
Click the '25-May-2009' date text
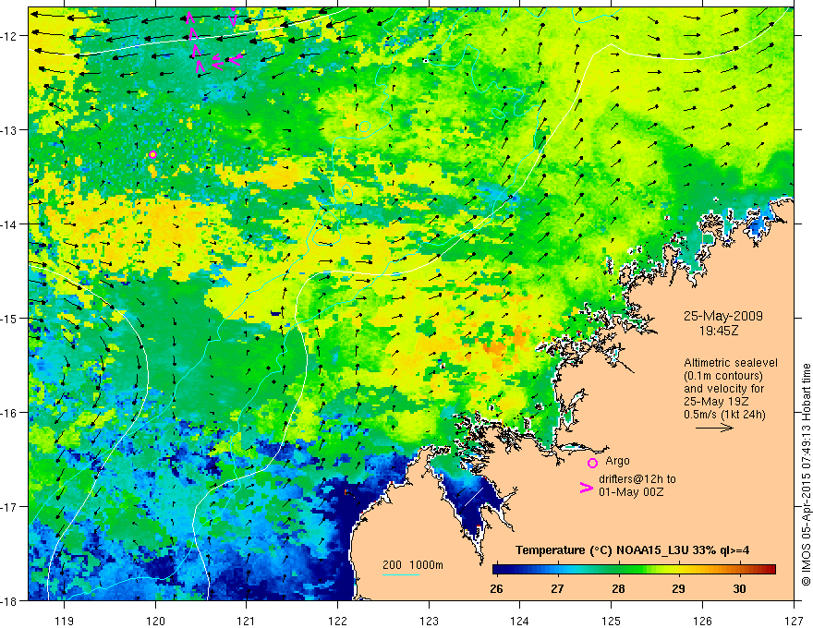click(722, 316)
